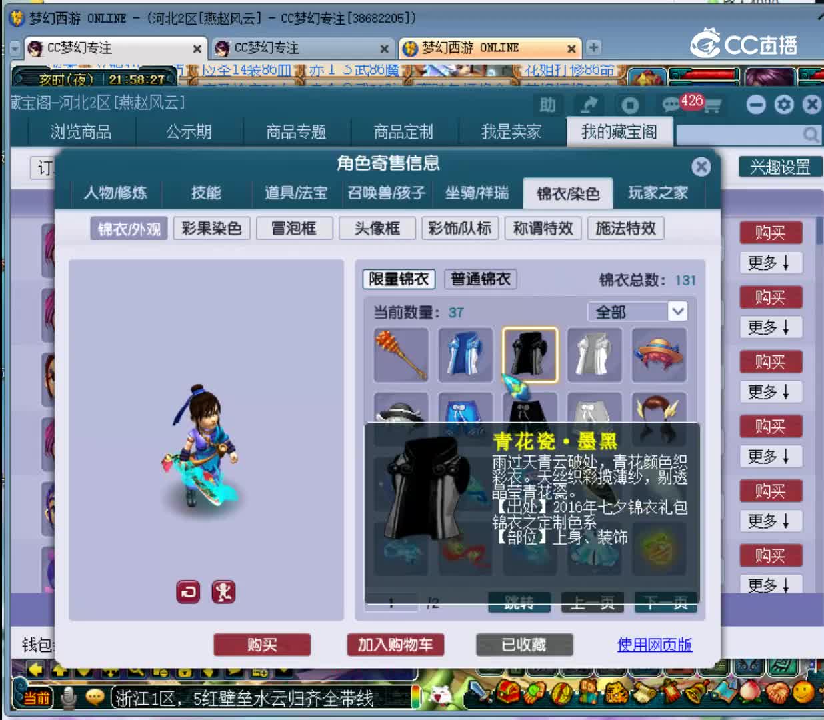Viewport: 824px width, 720px height.
Task: Open 商品专题 tab
Action: pos(296,131)
